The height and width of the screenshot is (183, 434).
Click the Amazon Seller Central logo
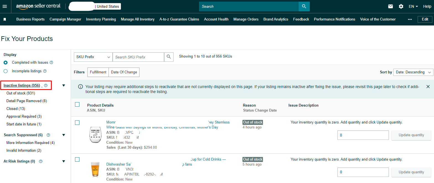click(x=38, y=6)
